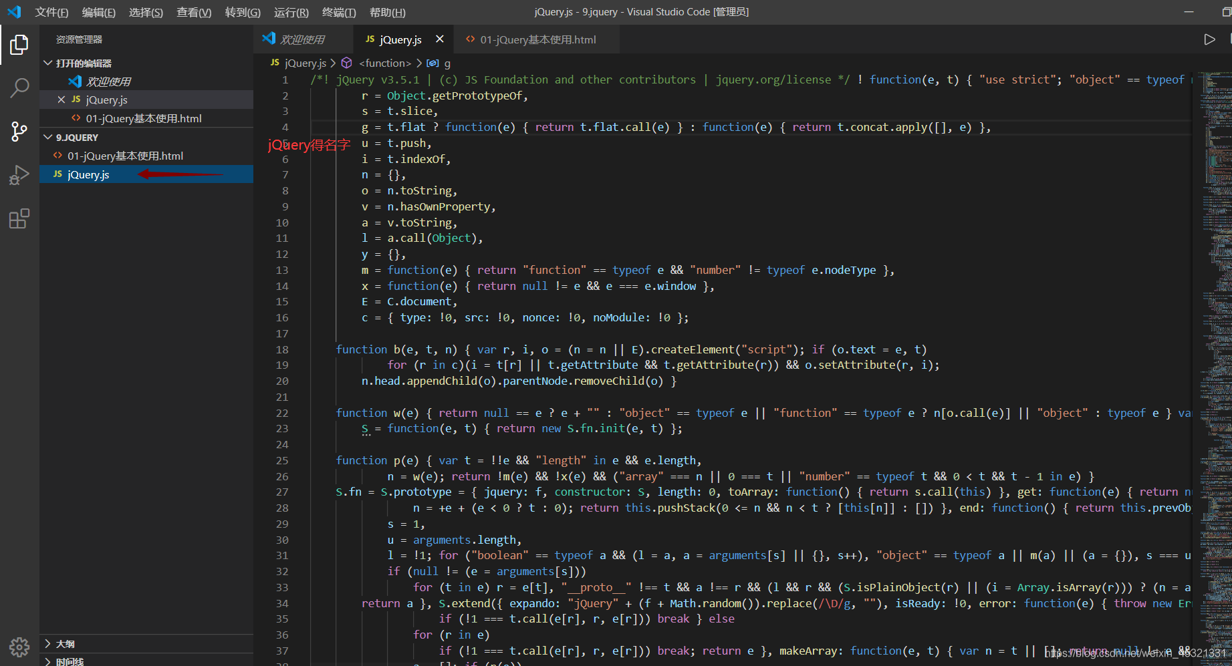Open the 帮助(H) menu
The width and height of the screenshot is (1232, 666).
click(388, 12)
